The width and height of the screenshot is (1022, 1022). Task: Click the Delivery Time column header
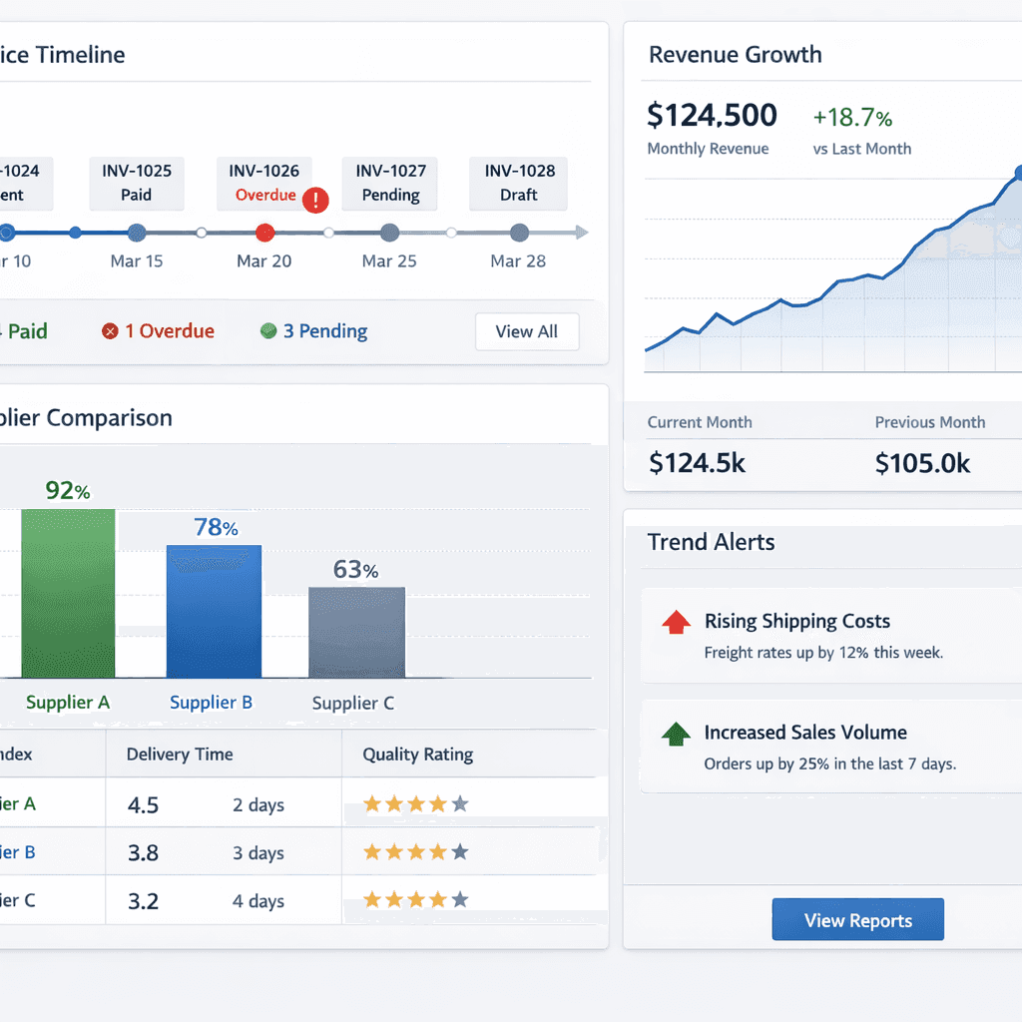point(180,755)
